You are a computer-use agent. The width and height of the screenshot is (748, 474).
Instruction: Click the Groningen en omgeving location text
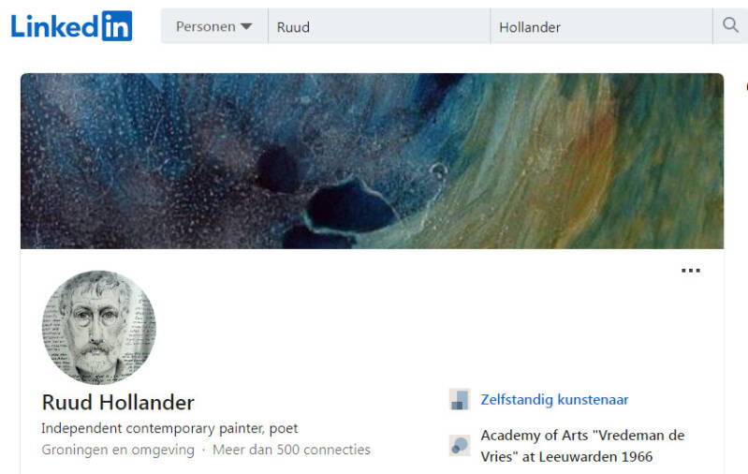pyautogui.click(x=118, y=451)
